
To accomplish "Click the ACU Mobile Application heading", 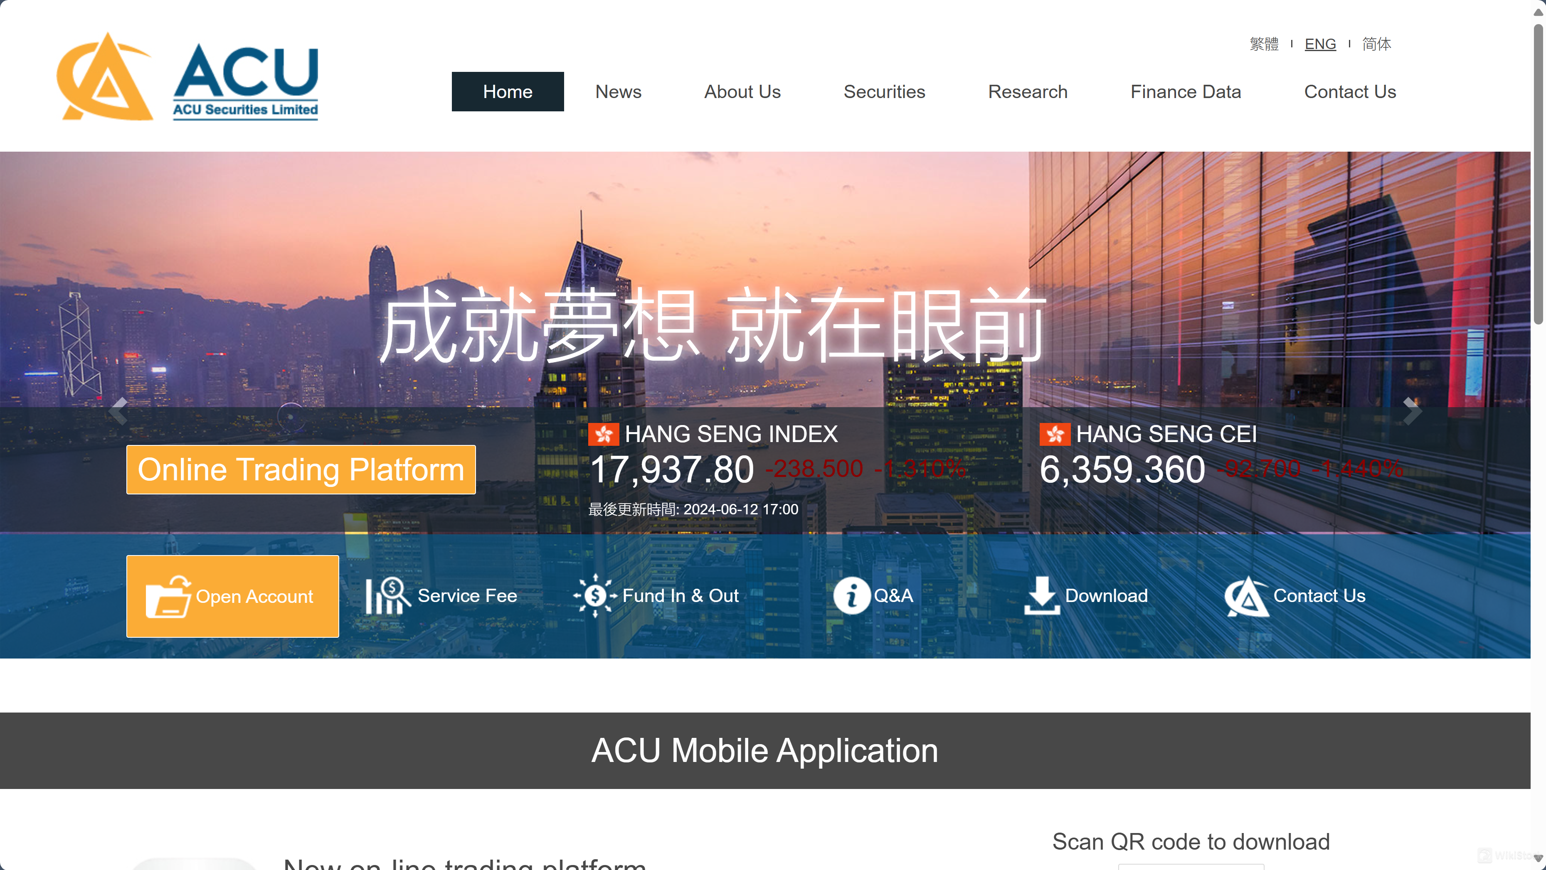I will tap(764, 751).
